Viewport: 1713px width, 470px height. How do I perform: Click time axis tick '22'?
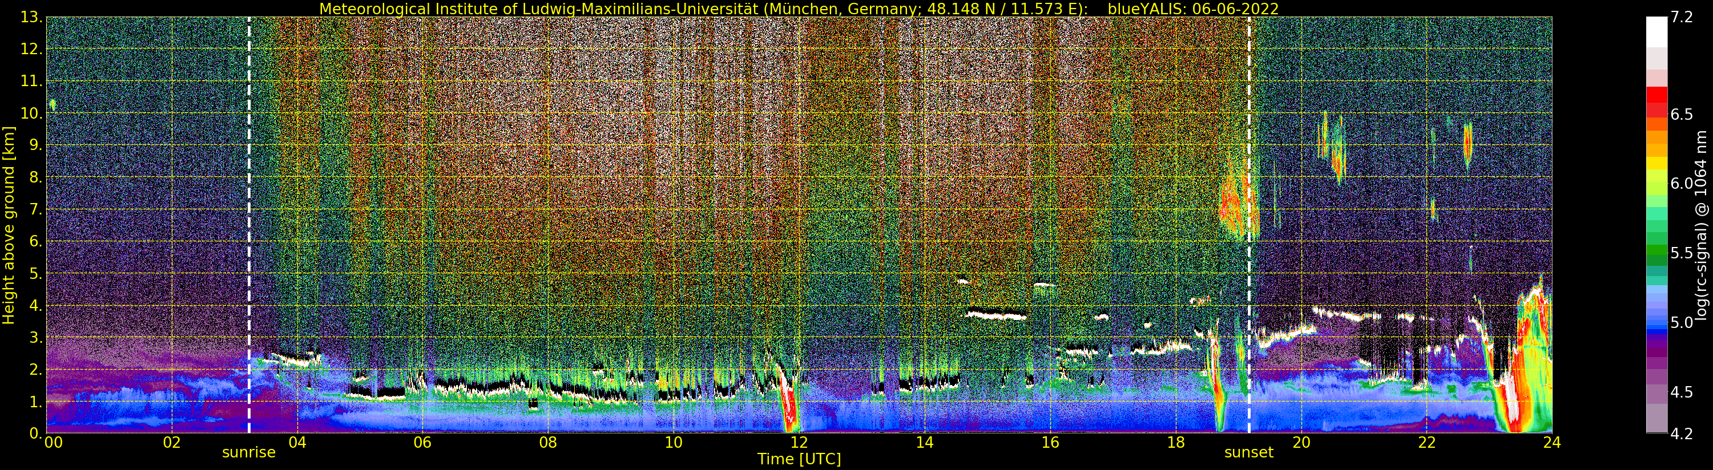click(x=1426, y=443)
